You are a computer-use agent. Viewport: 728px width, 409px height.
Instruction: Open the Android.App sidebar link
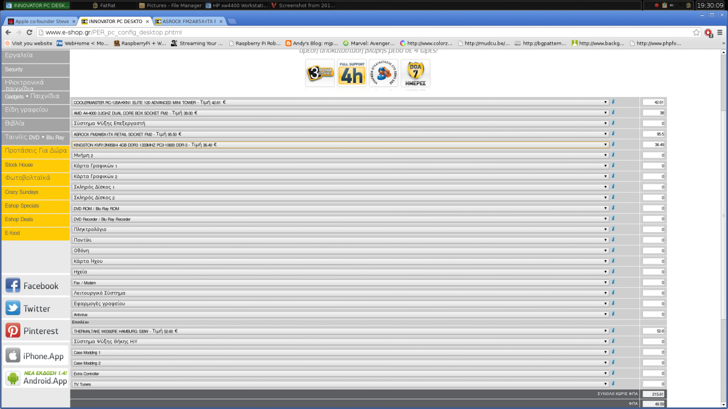click(x=35, y=378)
